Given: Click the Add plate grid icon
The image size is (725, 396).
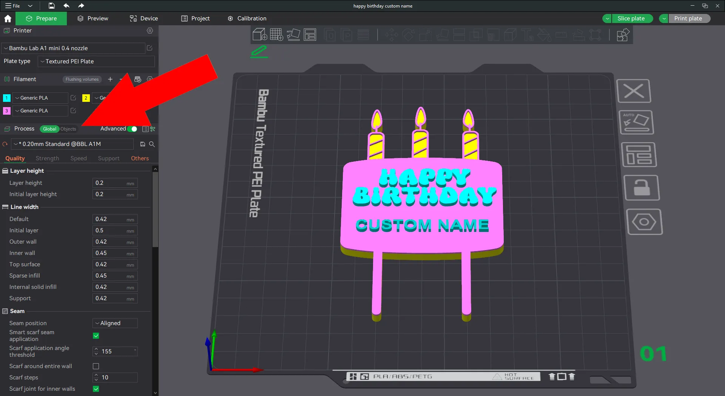Looking at the screenshot, I should click(276, 35).
